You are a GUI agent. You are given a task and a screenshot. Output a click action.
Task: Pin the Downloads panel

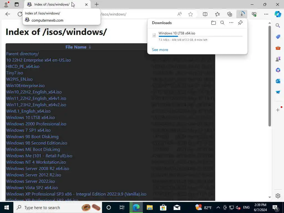(240, 23)
